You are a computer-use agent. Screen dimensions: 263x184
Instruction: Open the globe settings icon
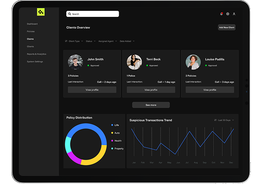[228, 14]
